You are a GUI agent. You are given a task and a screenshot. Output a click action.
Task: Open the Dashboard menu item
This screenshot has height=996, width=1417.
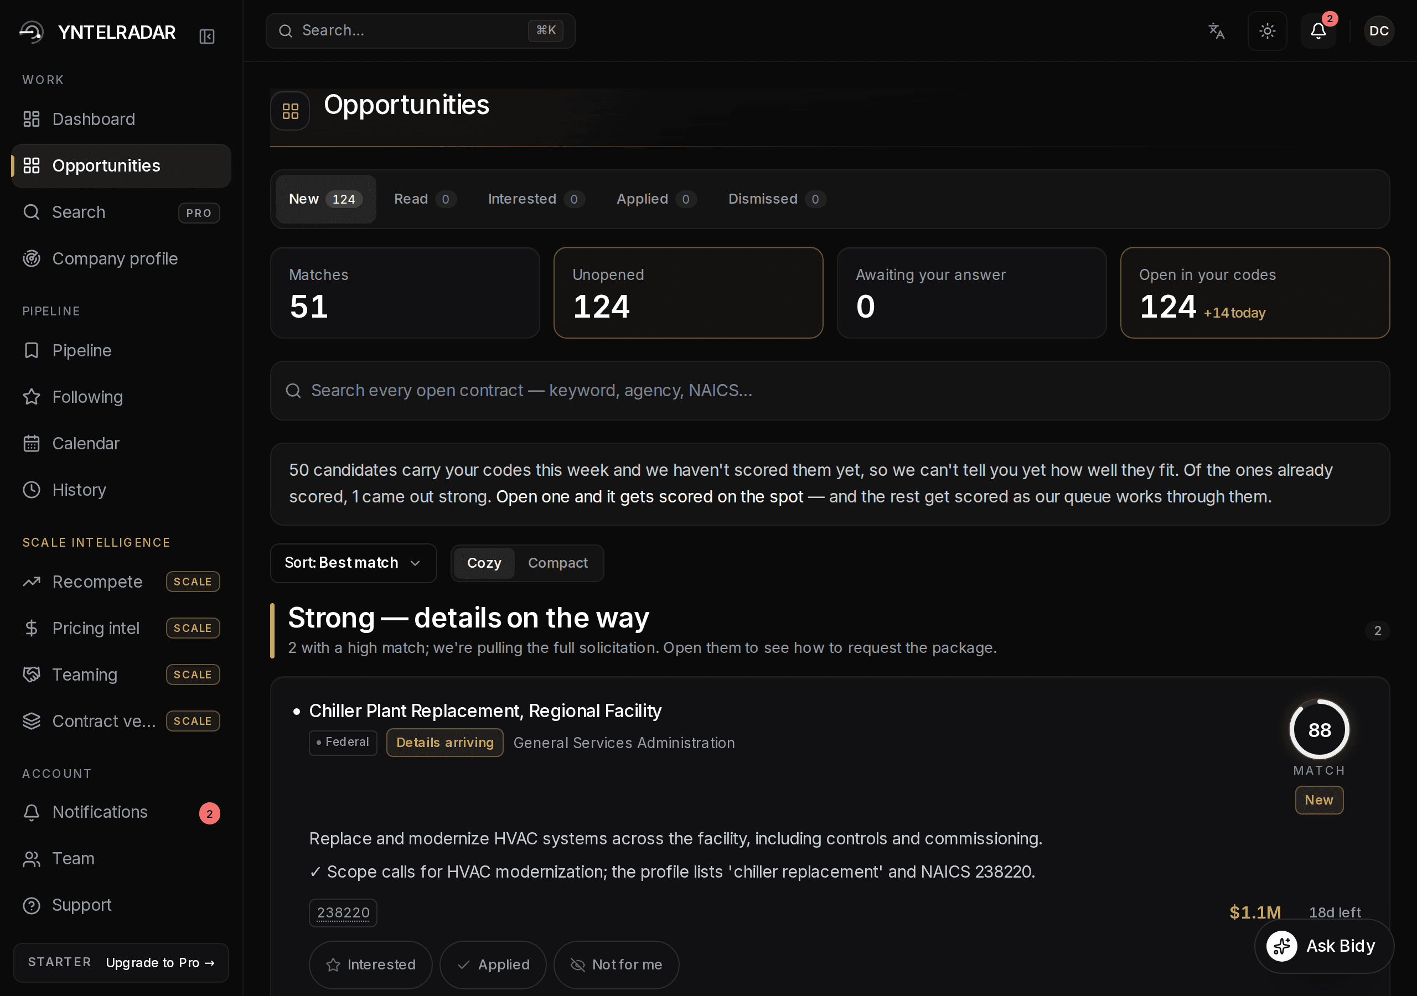(x=121, y=119)
